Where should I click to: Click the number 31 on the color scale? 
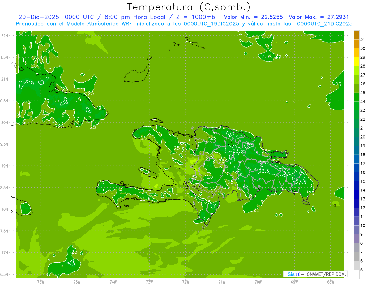pyautogui.click(x=363, y=39)
